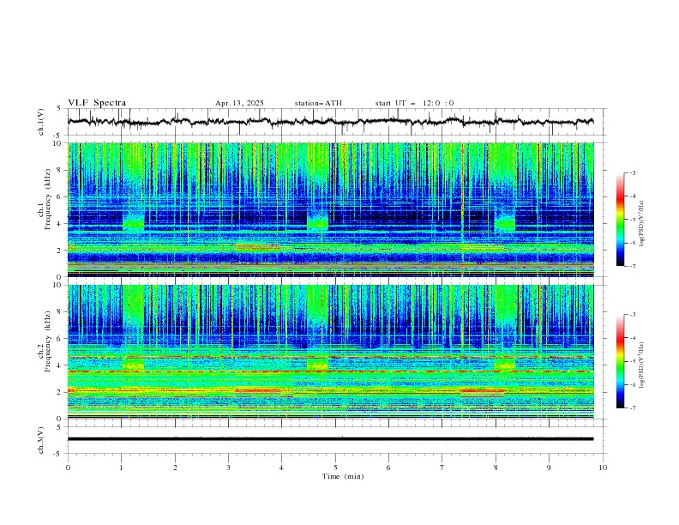679x525 pixels.
Task: Click the "station=ATH" header label
Action: click(318, 103)
